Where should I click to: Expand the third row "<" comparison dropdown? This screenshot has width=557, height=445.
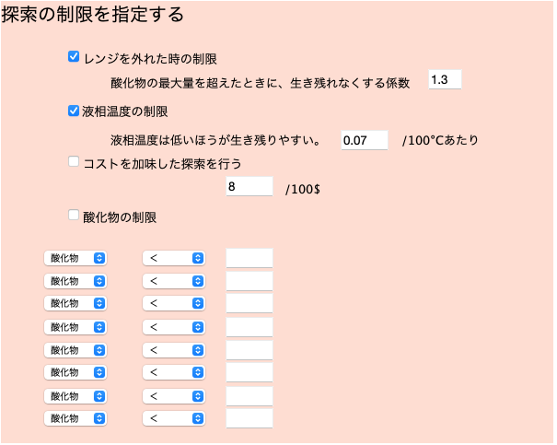pyautogui.click(x=173, y=303)
